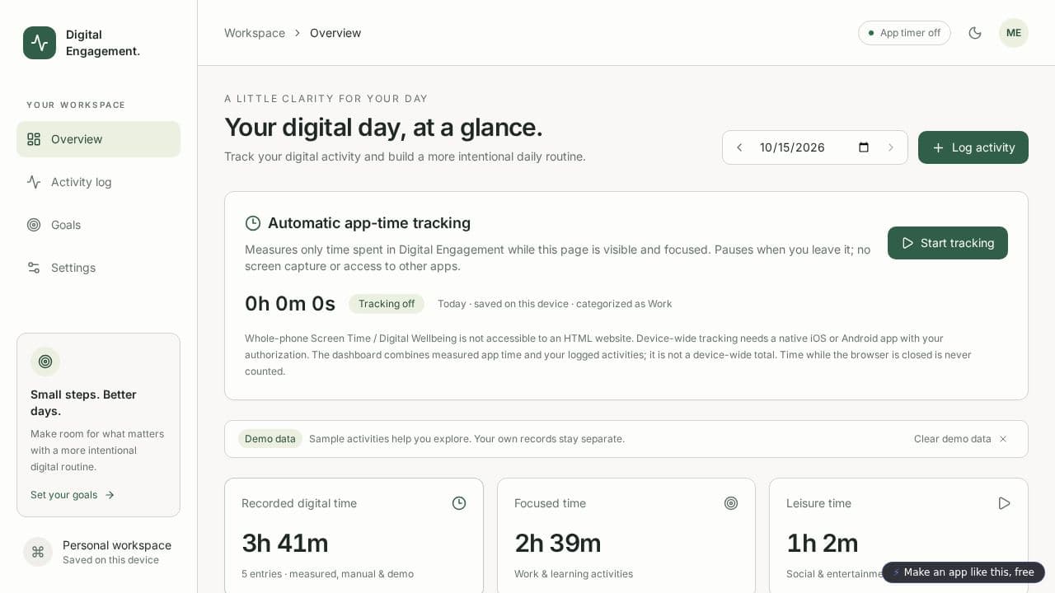
Task: Dismiss the demo data banner with X
Action: (x=1003, y=439)
